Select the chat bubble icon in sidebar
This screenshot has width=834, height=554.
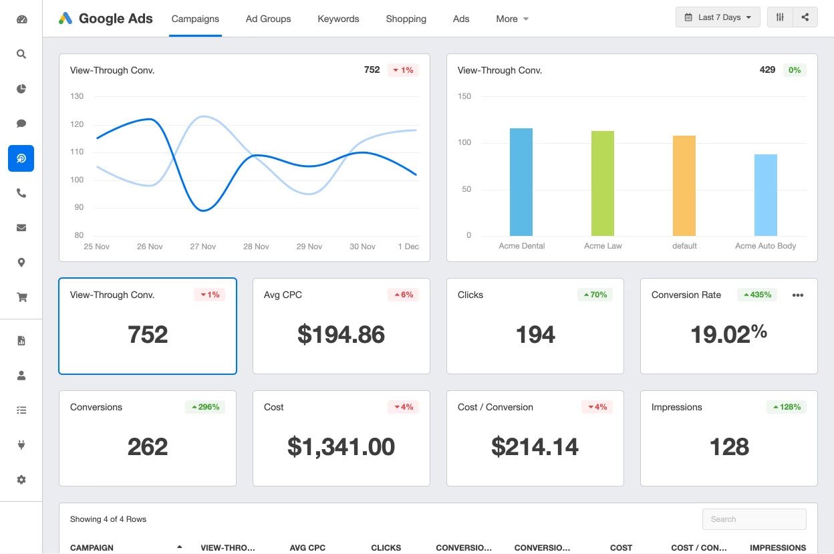coord(21,124)
